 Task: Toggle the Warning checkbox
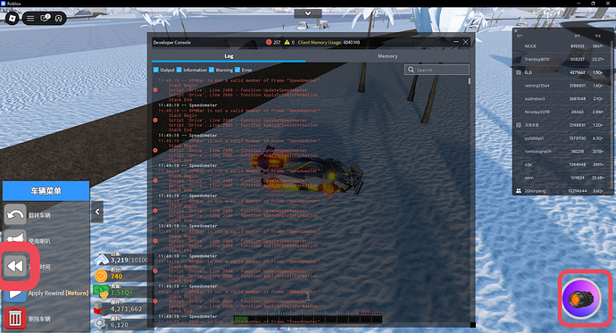pos(212,70)
